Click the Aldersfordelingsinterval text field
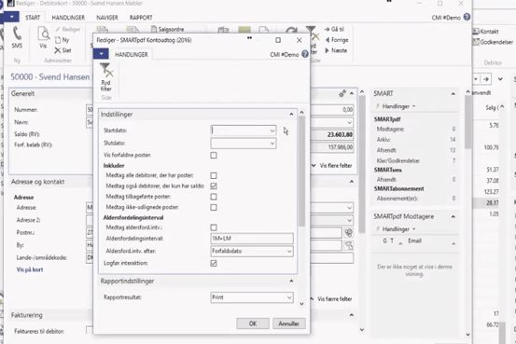 pos(252,239)
